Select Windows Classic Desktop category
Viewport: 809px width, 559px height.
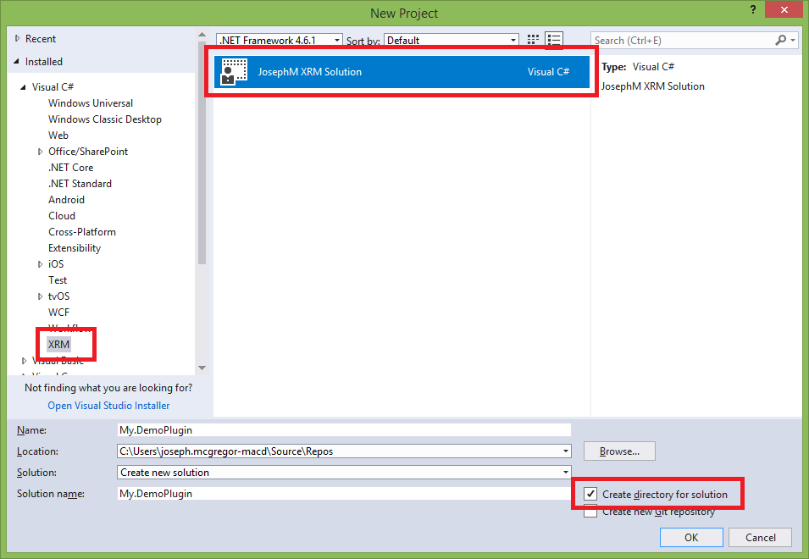(x=105, y=119)
